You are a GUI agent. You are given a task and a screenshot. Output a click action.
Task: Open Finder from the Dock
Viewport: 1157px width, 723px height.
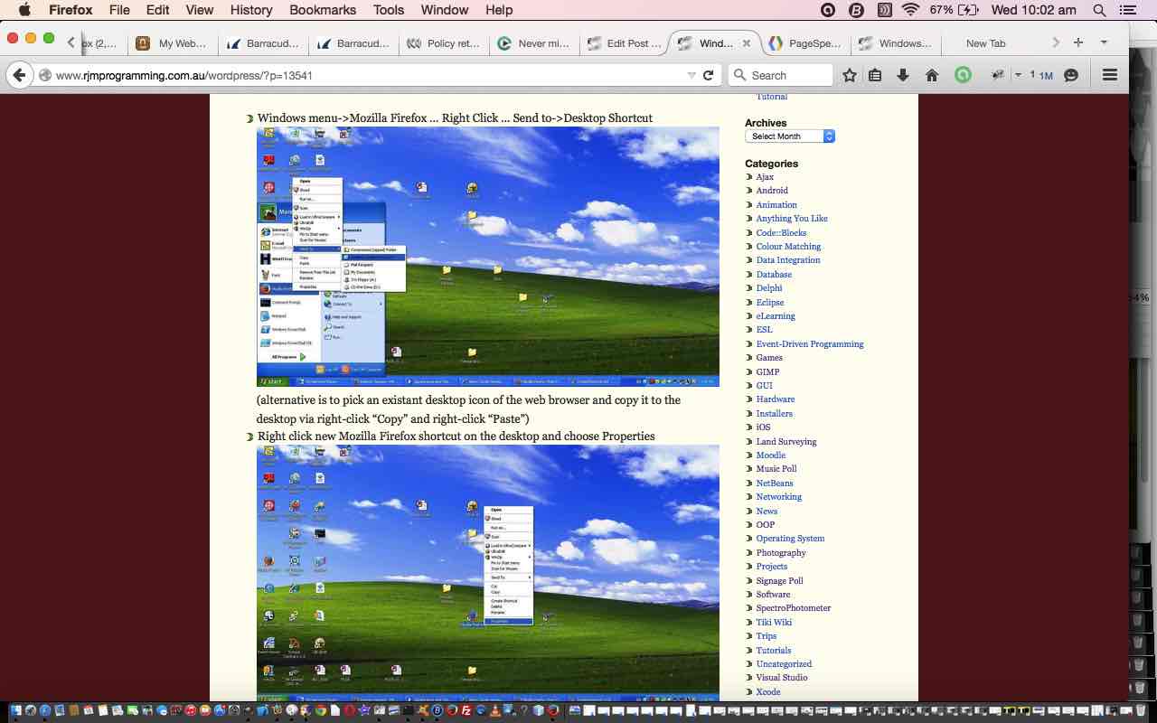pyautogui.click(x=15, y=711)
